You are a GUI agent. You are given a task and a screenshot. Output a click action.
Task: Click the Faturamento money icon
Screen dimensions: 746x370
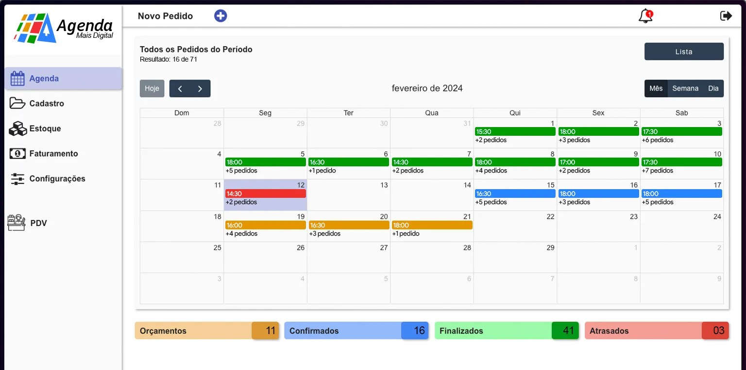pyautogui.click(x=17, y=153)
